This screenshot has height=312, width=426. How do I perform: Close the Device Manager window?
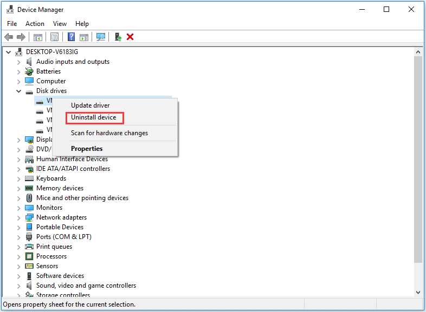click(x=411, y=10)
